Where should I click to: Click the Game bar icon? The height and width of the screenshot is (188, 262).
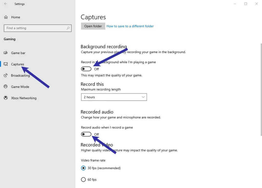(6, 53)
